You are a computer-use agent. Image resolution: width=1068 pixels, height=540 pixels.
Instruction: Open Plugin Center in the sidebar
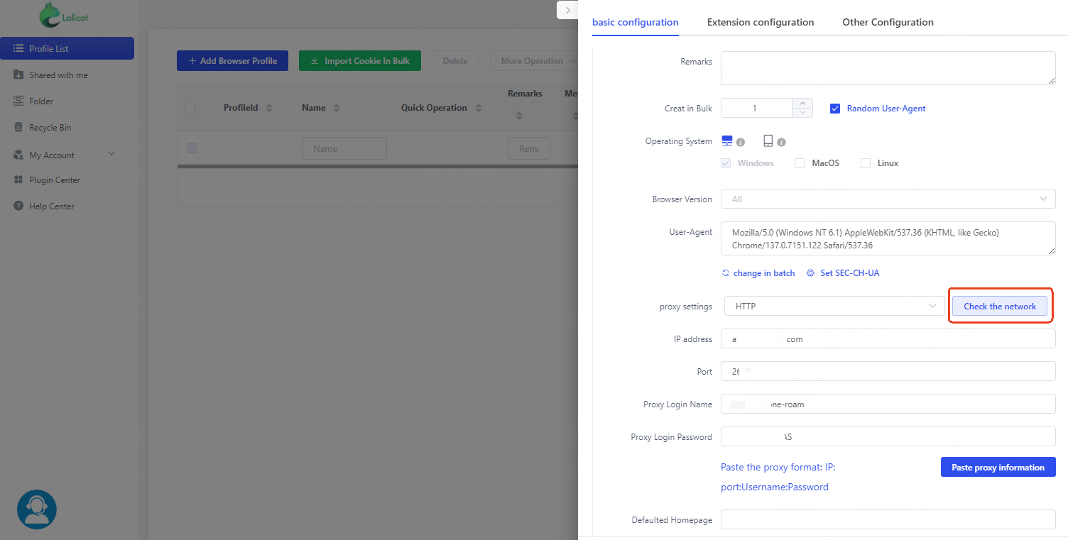point(55,180)
